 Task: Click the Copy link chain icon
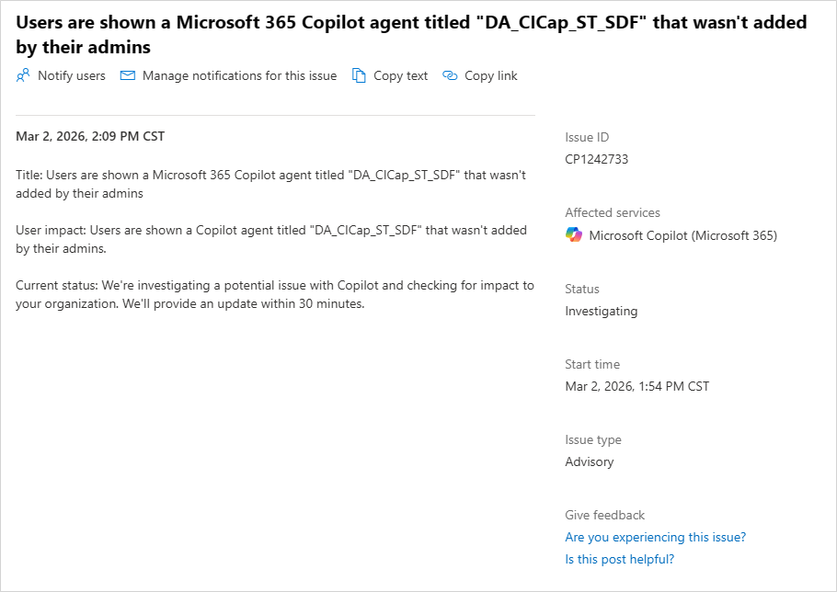[x=450, y=76]
